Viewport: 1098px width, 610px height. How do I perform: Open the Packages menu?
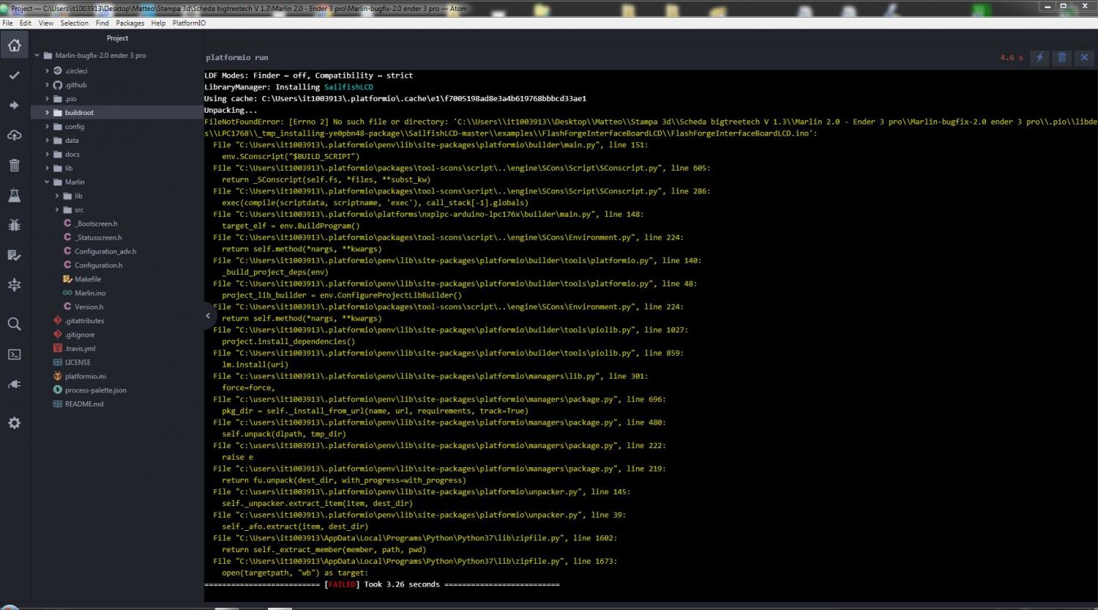coord(130,23)
